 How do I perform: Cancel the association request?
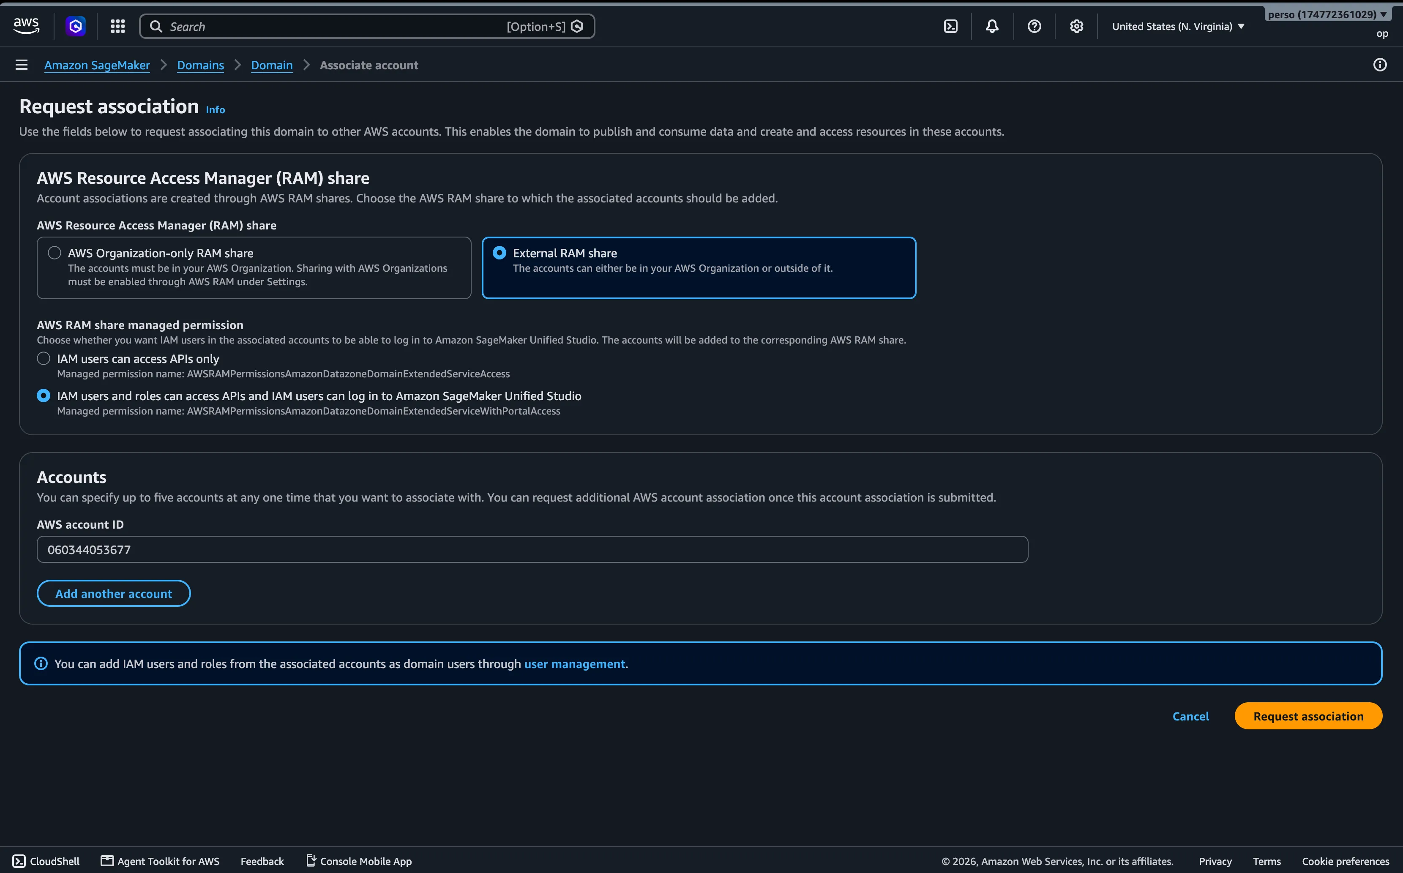pos(1190,716)
